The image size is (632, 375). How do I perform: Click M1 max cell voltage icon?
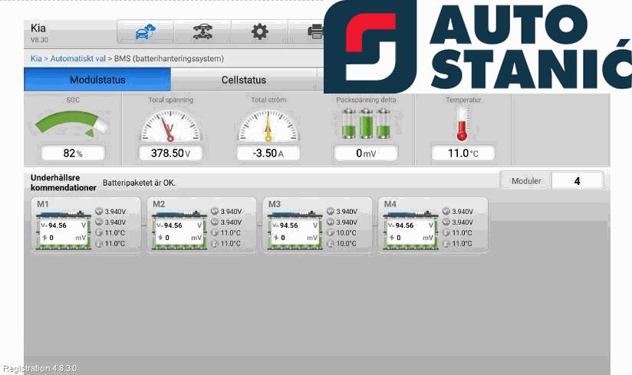tap(99, 211)
